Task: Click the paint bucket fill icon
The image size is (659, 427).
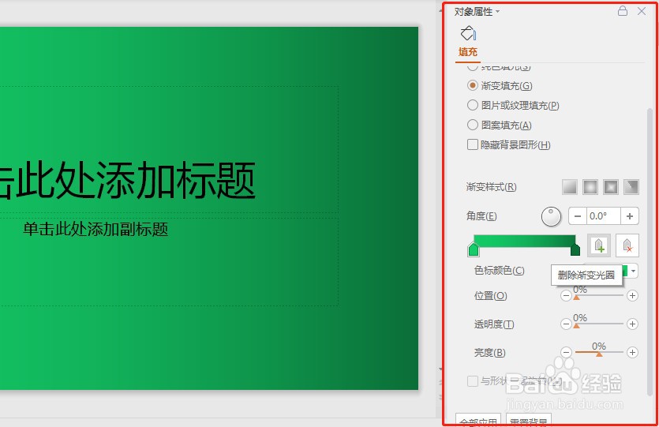Action: [468, 33]
